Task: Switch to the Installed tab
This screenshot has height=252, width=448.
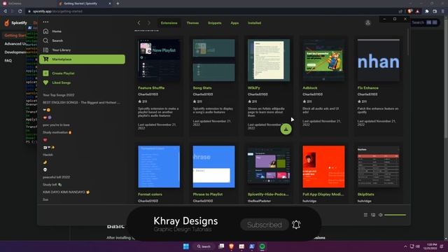Action: point(254,23)
